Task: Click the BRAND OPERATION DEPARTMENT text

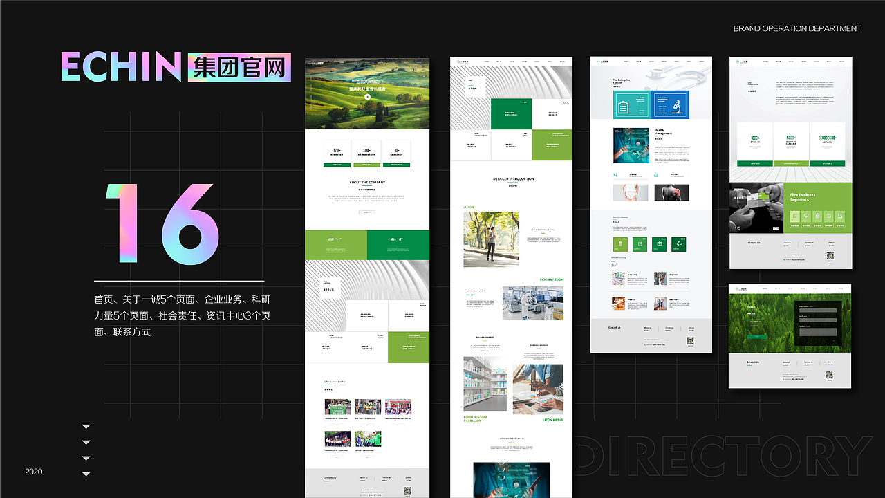Action: [x=797, y=28]
